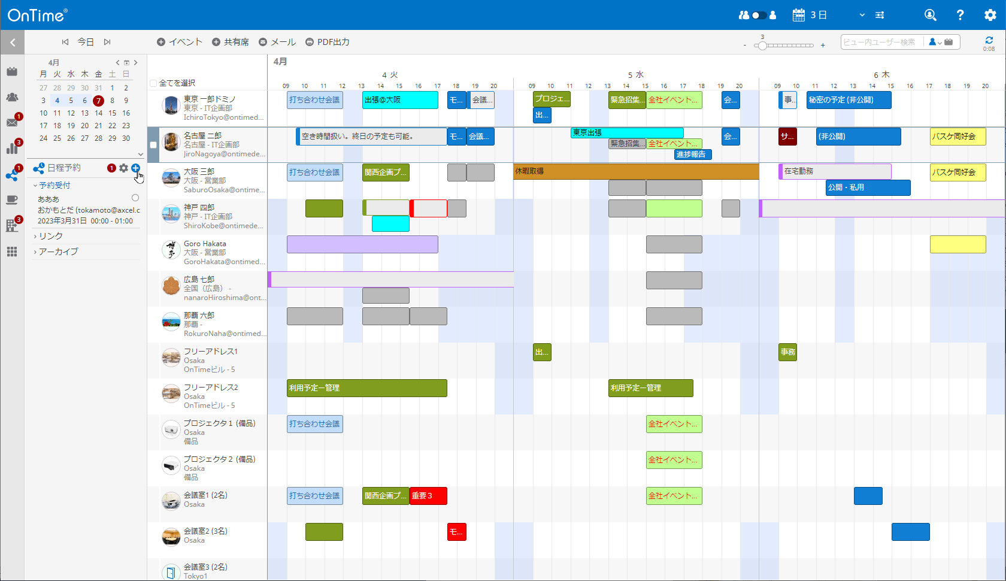Check the 全てを選択 checkbox
1006x581 pixels.
point(153,83)
